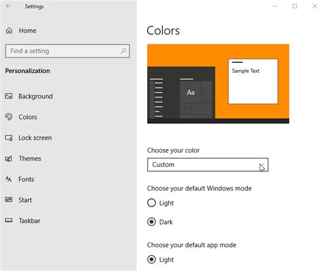The width and height of the screenshot is (323, 271).
Task: Click the Taskbar icon
Action: tap(9, 221)
